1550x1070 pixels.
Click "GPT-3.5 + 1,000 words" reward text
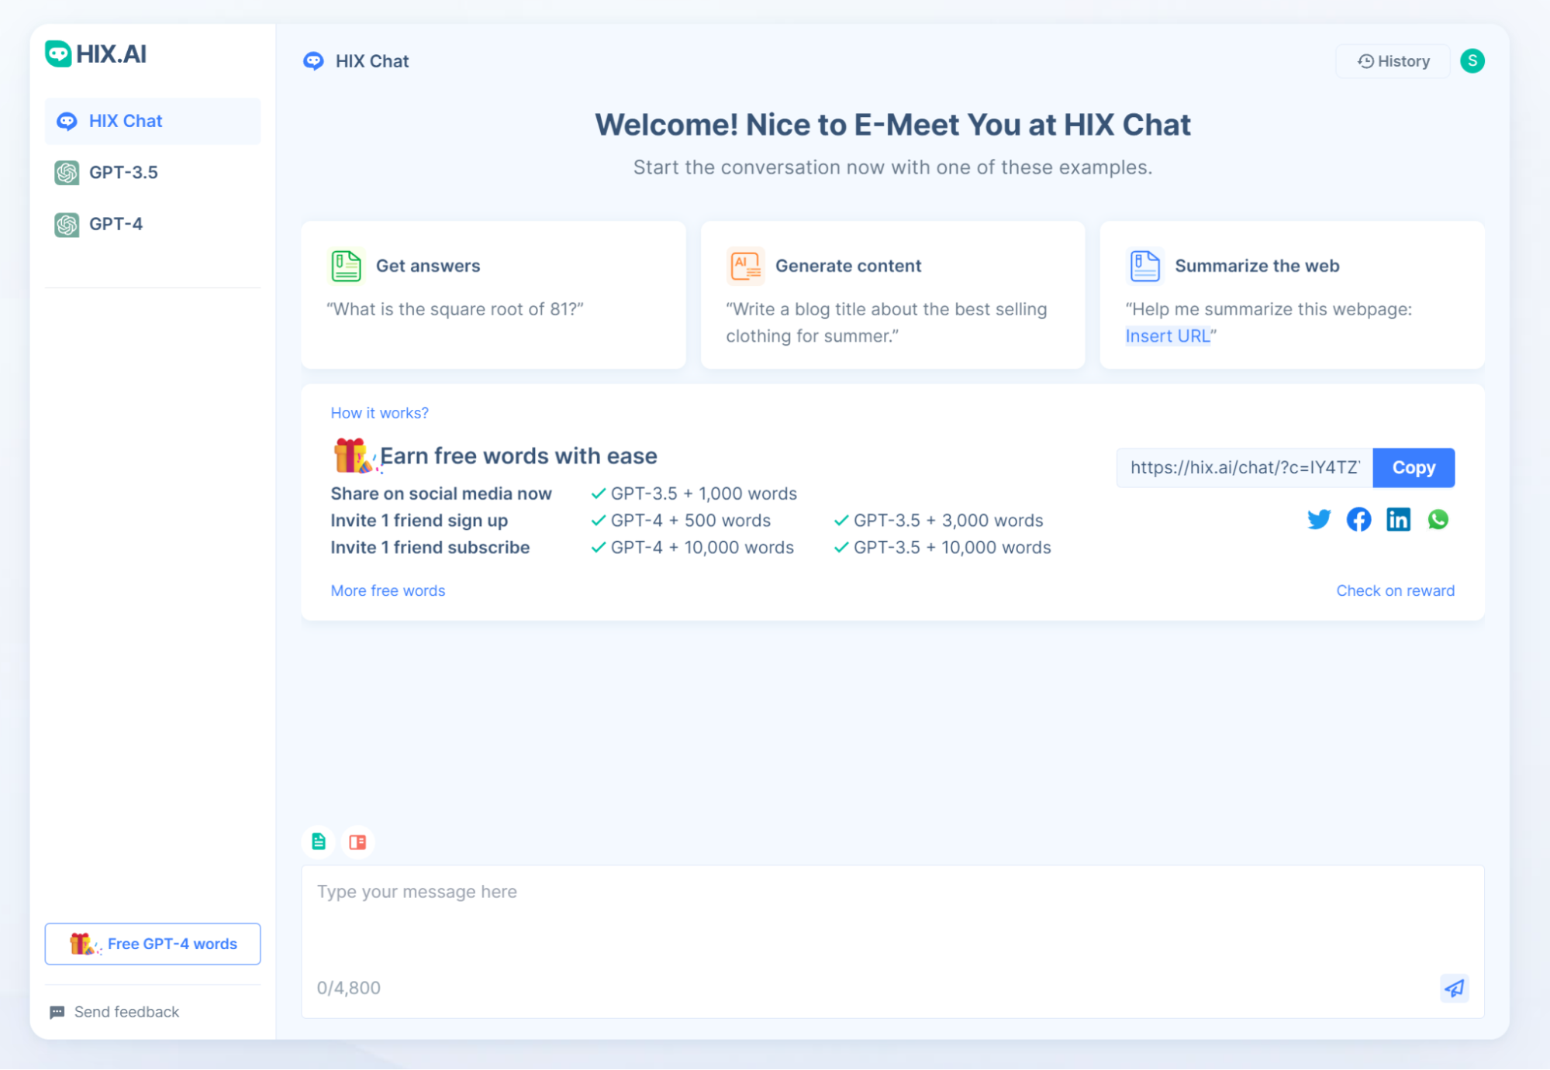(x=704, y=494)
